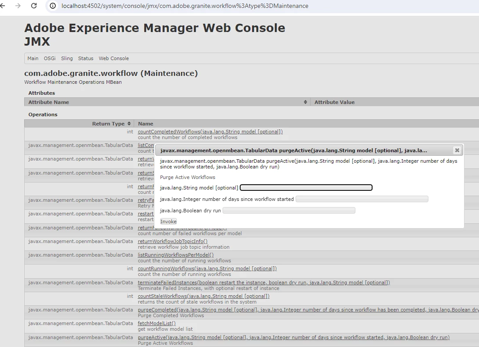The width and height of the screenshot is (479, 347).
Task: View site information icon in address bar
Action: tap(53, 6)
